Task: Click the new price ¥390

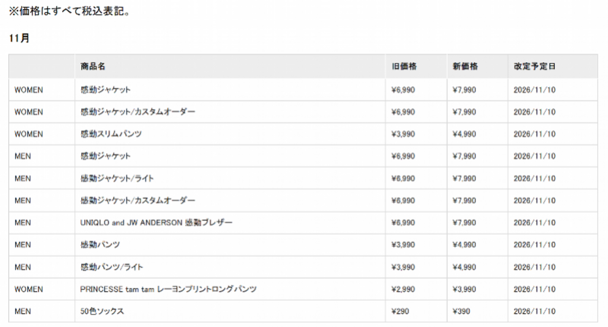Action: tap(461, 311)
